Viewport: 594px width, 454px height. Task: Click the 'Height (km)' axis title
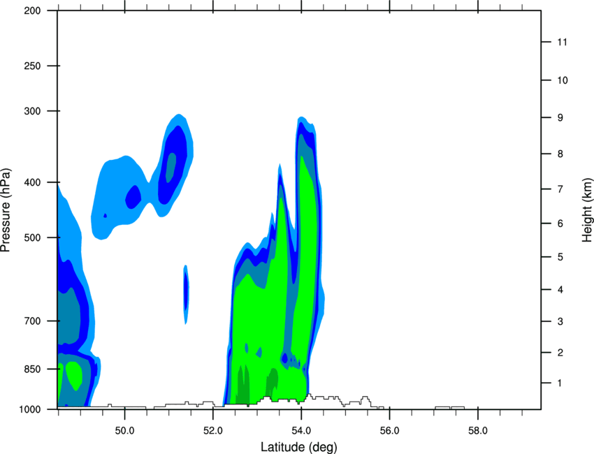coord(587,210)
